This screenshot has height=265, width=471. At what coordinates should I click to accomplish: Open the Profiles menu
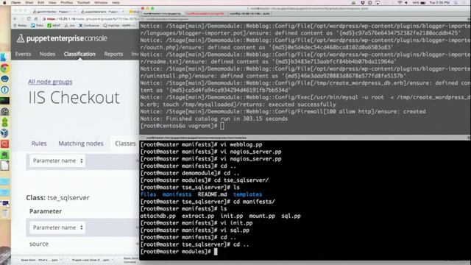tap(66, 2)
